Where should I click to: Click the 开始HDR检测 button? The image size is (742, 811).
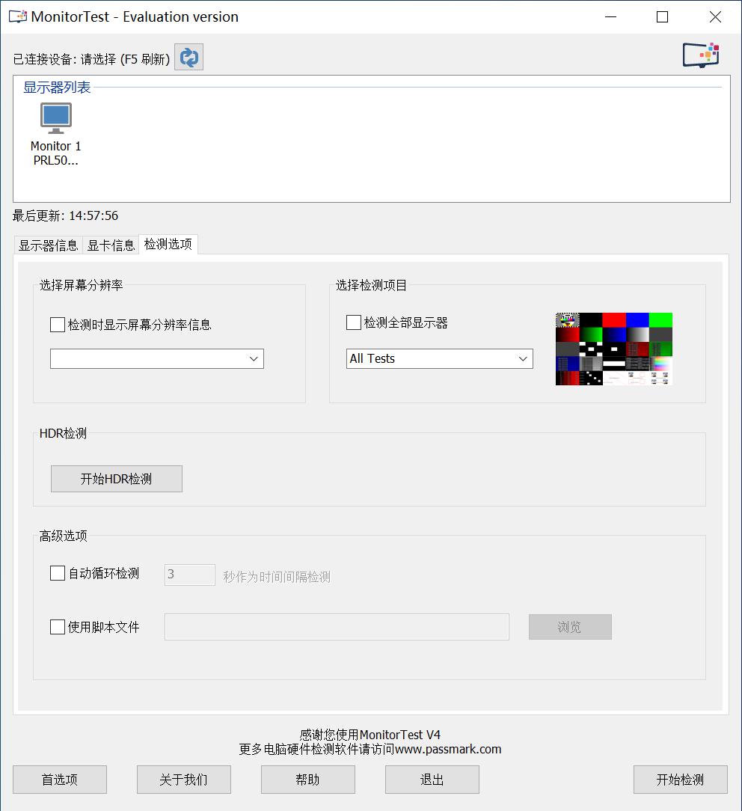point(116,478)
